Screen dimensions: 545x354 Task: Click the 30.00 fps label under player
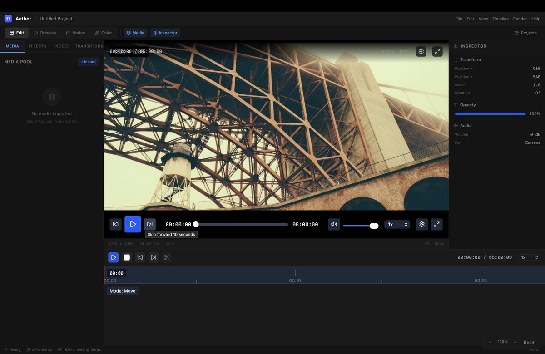point(149,244)
